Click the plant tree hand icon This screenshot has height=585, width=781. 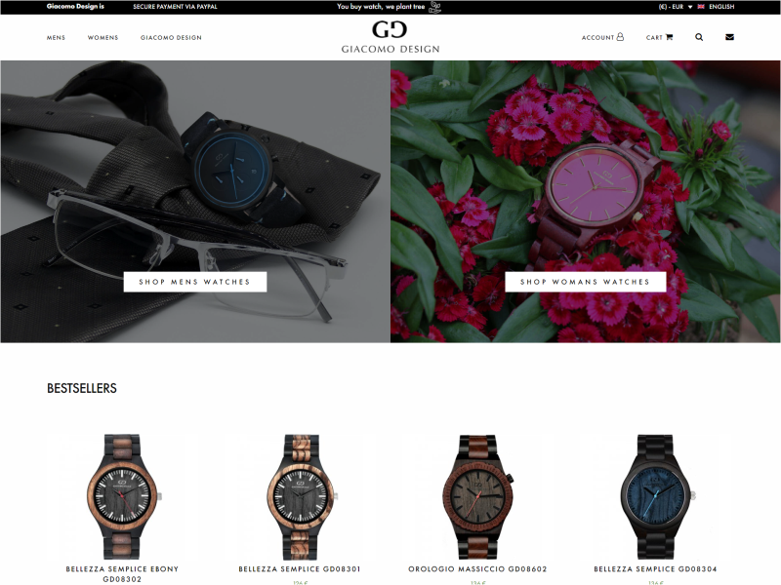point(434,7)
